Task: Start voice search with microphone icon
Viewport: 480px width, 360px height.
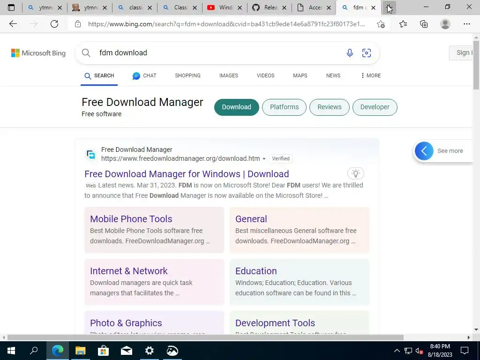Action: click(350, 53)
